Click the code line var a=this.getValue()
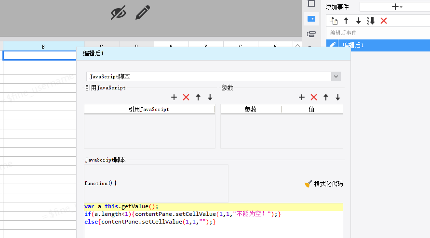The width and height of the screenshot is (430, 238). [x=121, y=207]
